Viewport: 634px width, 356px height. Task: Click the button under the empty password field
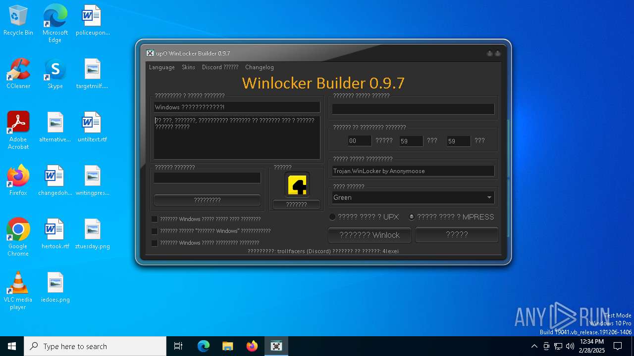pyautogui.click(x=207, y=200)
